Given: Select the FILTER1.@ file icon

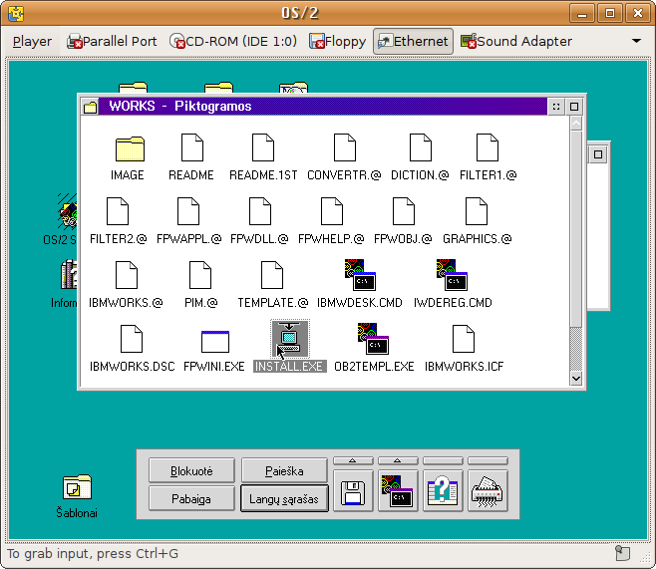Looking at the screenshot, I should [x=488, y=147].
